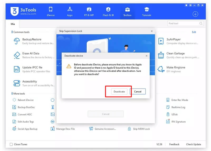
Task: Open Backup/Restore umbrella icon
Action: coord(17,41)
